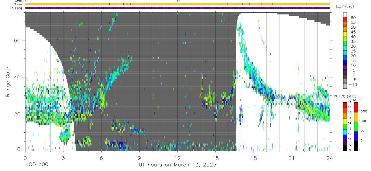Pick the red top segment of TX FRQ bar
The width and height of the screenshot is (371, 171).
pos(345,105)
